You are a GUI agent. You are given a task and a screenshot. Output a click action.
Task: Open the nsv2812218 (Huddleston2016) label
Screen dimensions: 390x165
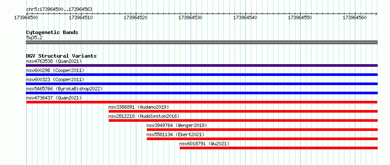(144, 116)
